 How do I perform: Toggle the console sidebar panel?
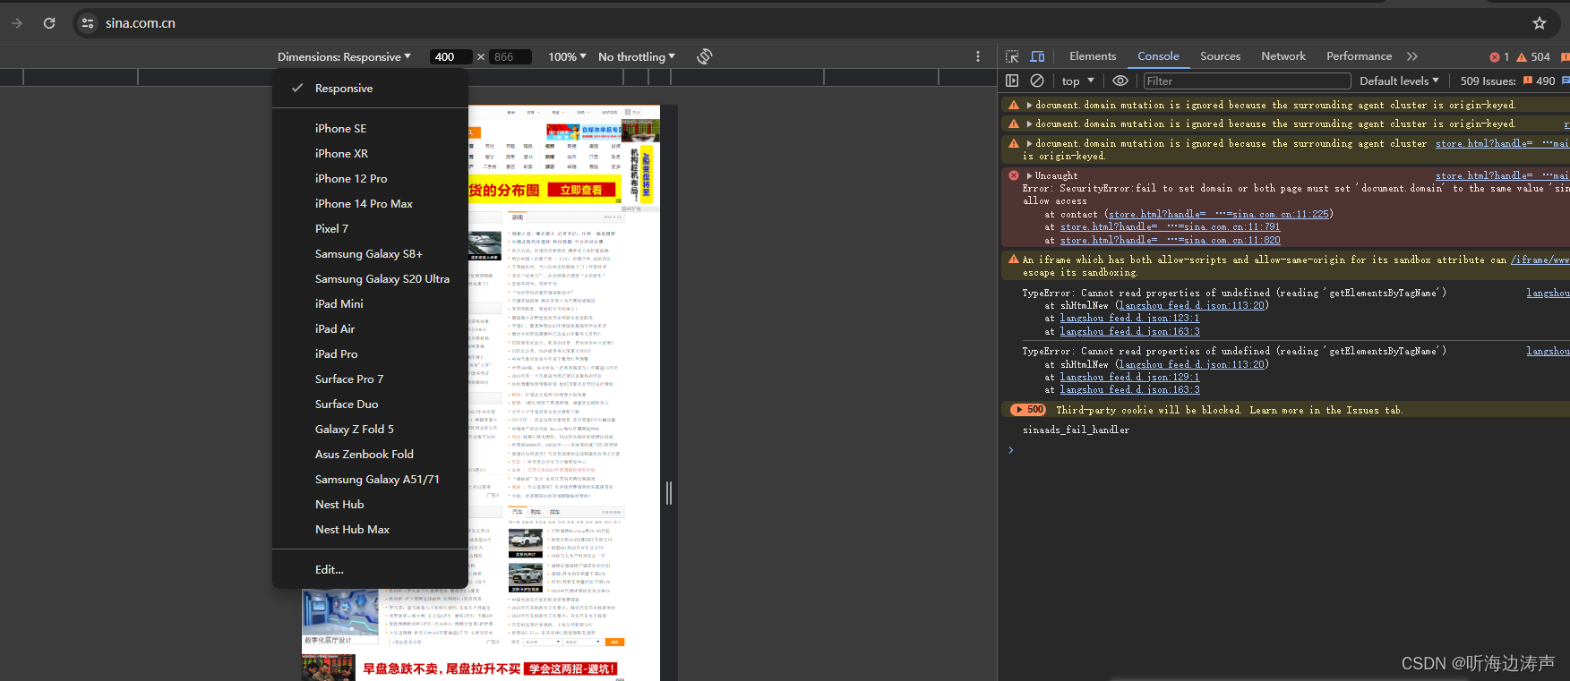click(1012, 81)
